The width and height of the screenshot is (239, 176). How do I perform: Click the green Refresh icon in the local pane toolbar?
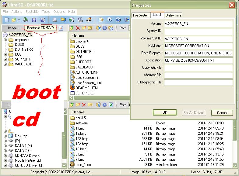[111, 105]
